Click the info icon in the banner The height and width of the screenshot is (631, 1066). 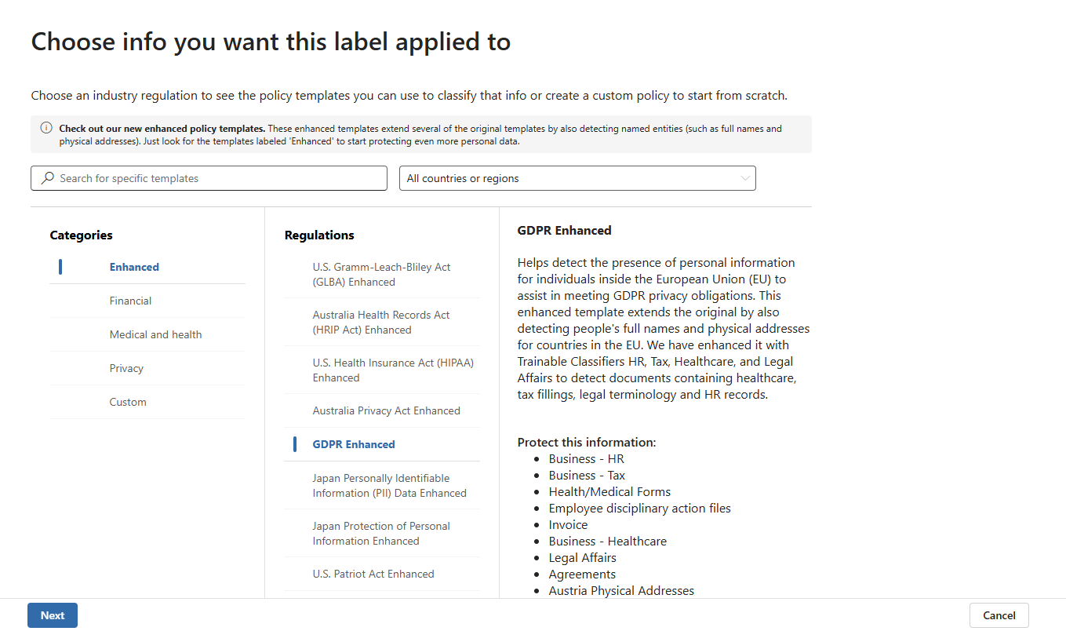pos(46,128)
